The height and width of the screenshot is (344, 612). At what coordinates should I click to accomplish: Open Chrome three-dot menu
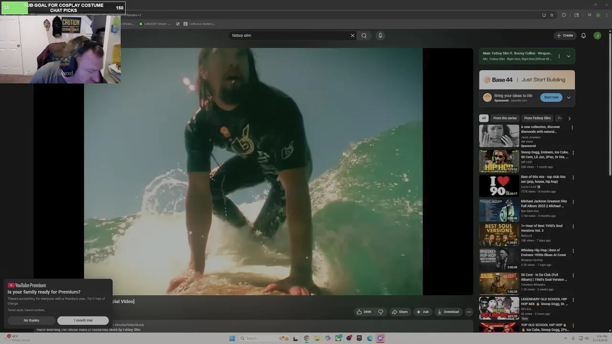point(606,15)
